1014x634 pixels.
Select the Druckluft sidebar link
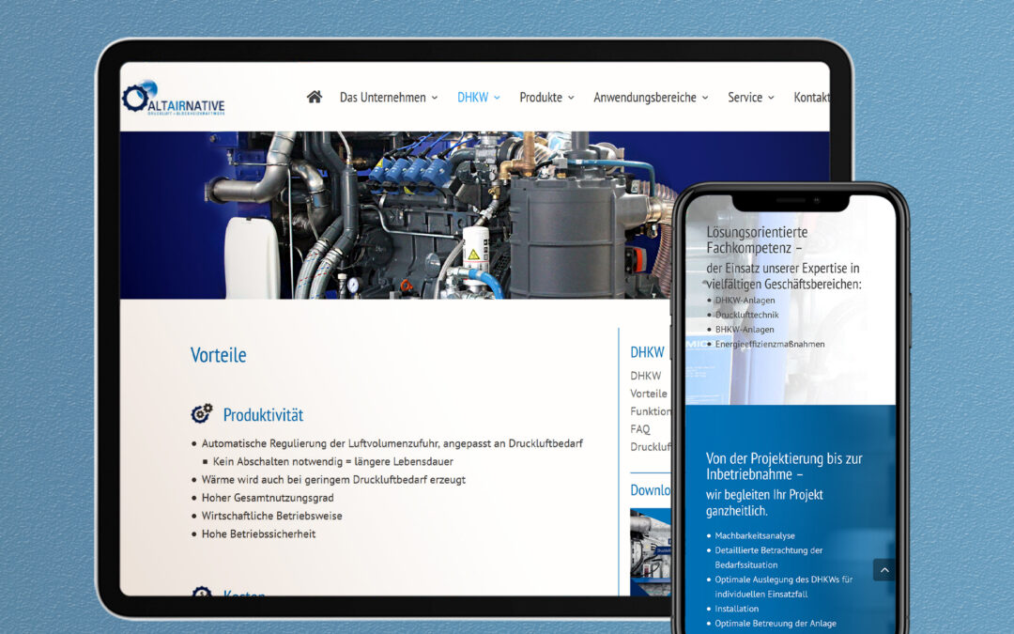click(650, 446)
